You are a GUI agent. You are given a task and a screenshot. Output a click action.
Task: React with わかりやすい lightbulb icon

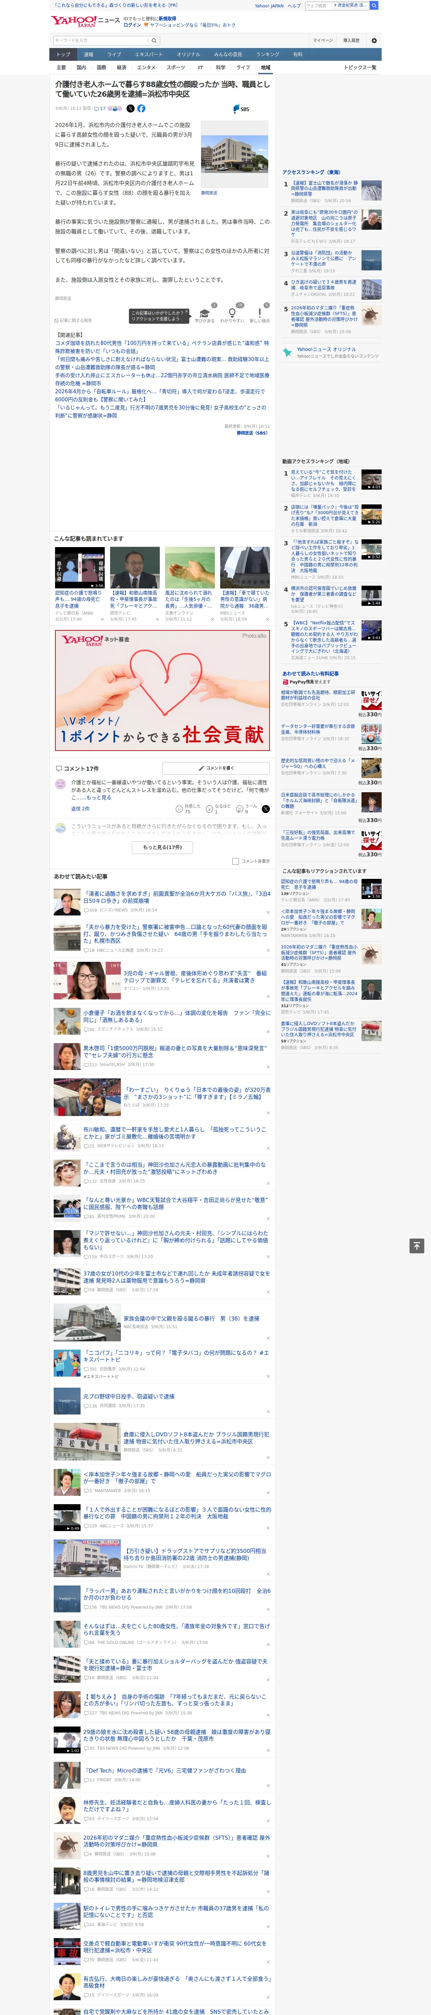pos(232,313)
